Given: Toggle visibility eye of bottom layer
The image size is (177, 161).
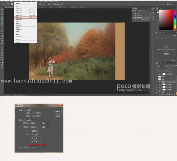Looking at the screenshot, I should (x=156, y=92).
